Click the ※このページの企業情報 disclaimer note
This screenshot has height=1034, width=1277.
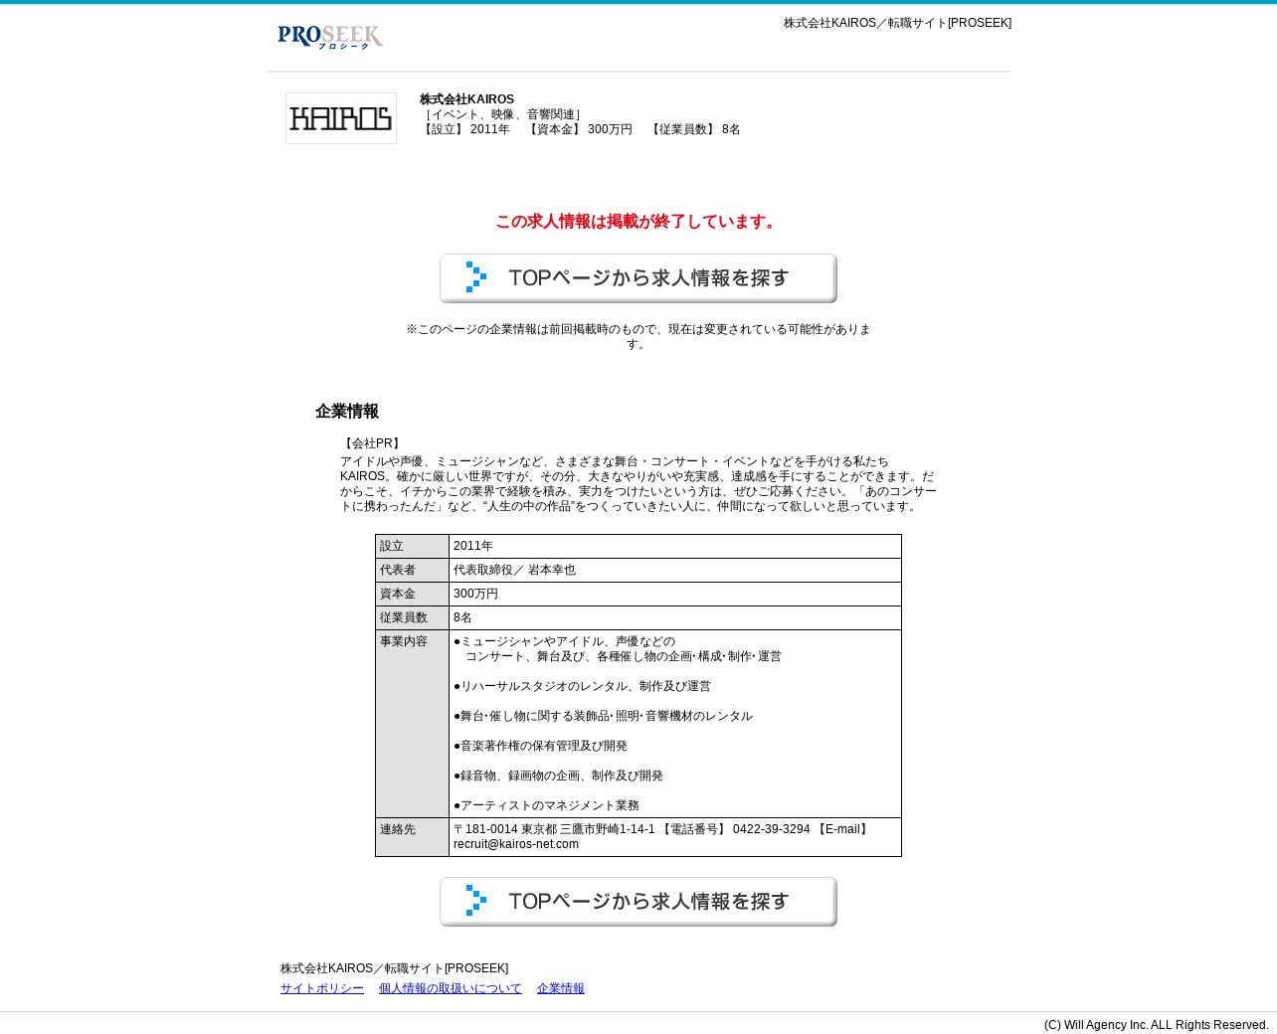[x=638, y=337]
